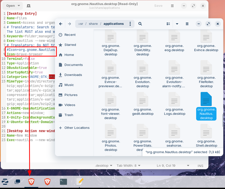Click the new document icon in gedit

(29, 6)
